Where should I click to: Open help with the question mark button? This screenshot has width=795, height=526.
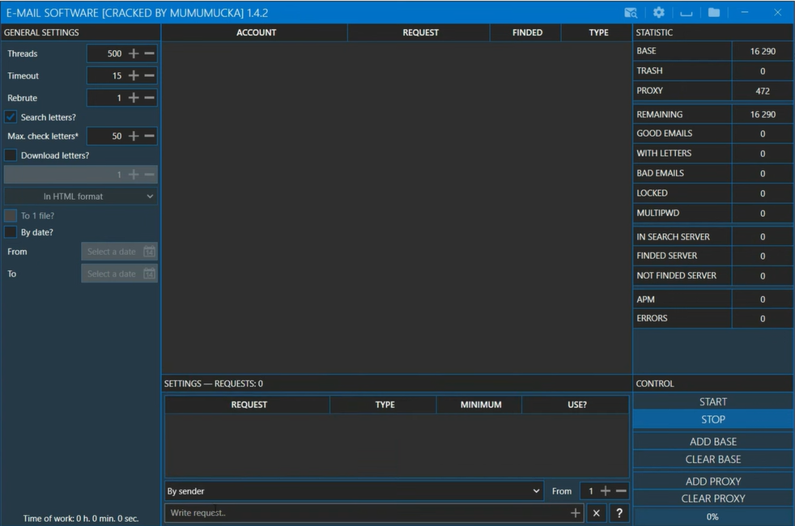click(619, 513)
